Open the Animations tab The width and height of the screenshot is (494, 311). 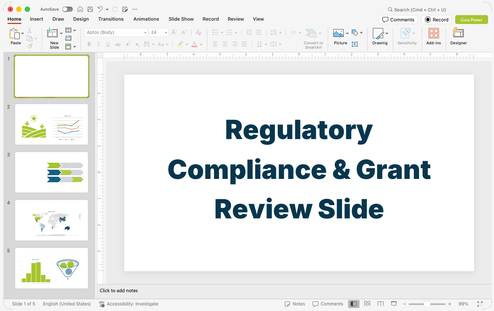point(146,19)
